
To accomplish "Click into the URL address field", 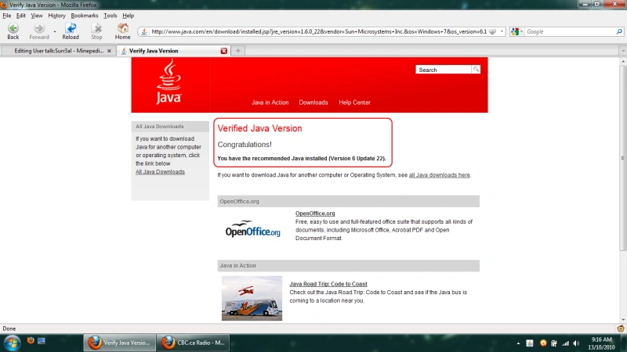I will click(x=319, y=31).
